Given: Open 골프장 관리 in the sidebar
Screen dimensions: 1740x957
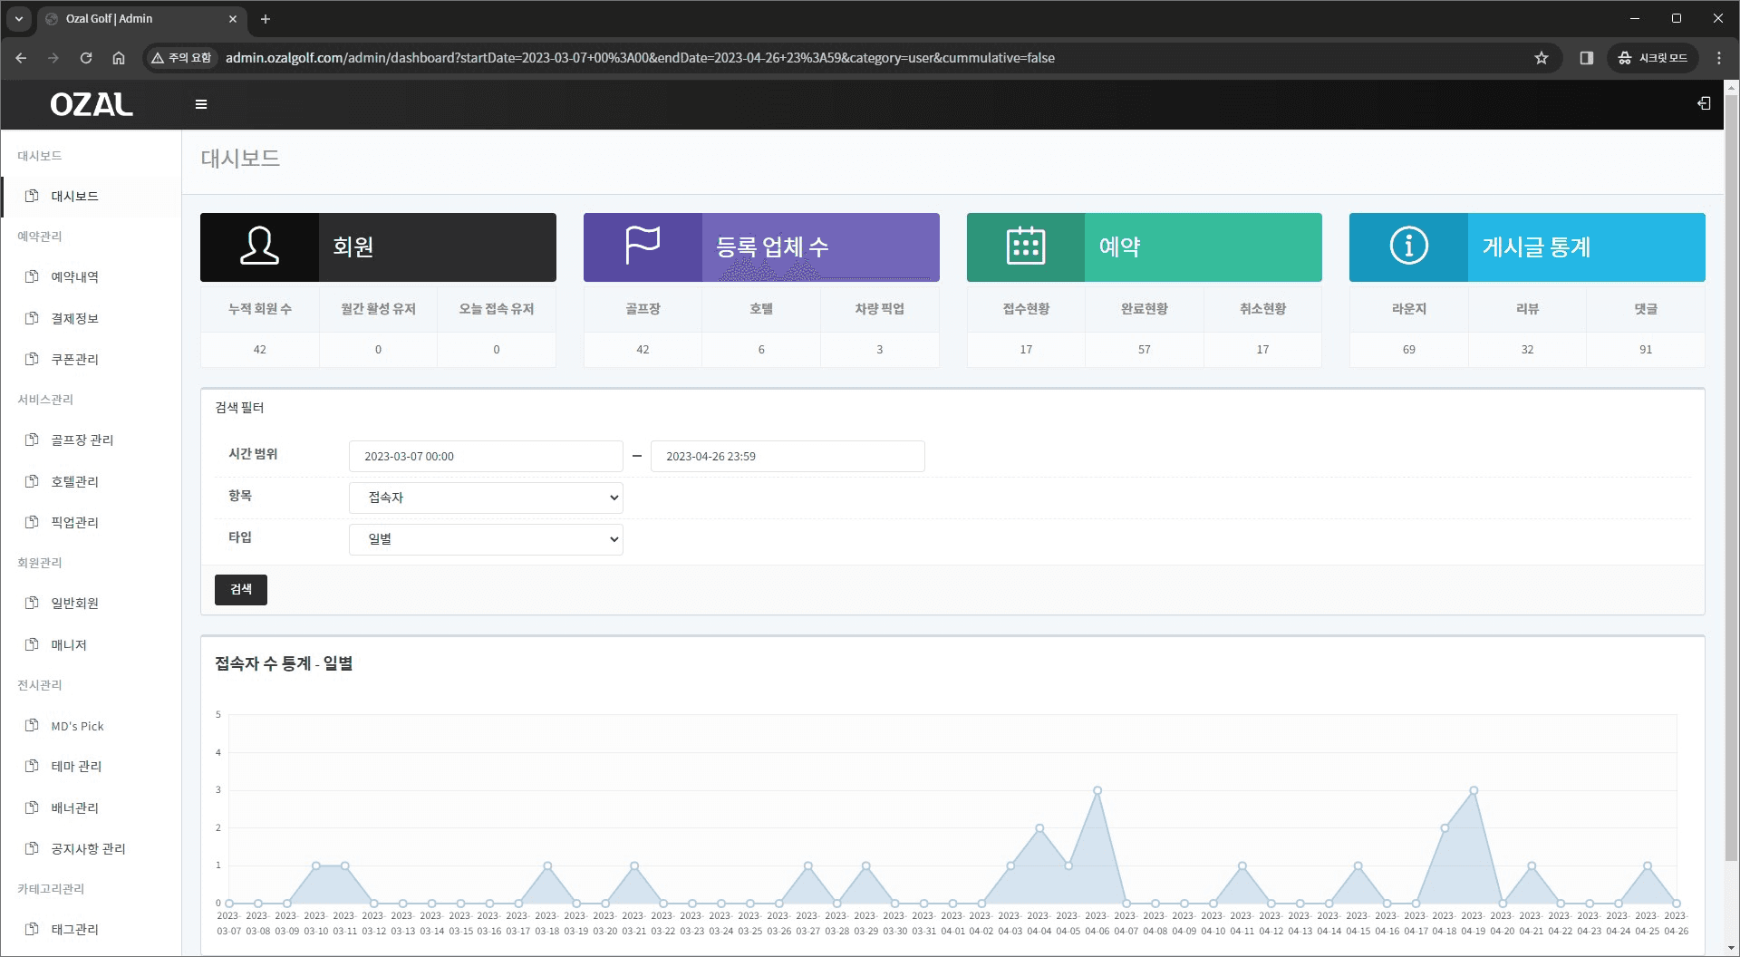Looking at the screenshot, I should click(x=82, y=440).
